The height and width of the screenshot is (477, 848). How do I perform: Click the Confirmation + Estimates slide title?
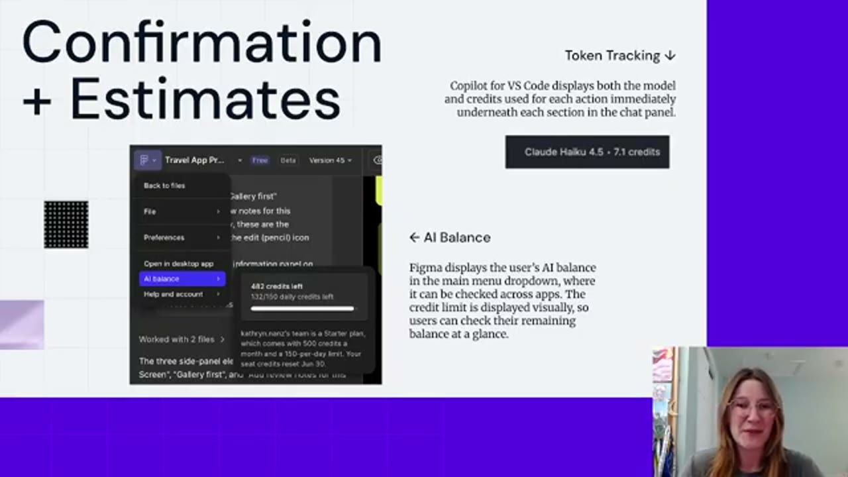click(x=202, y=70)
